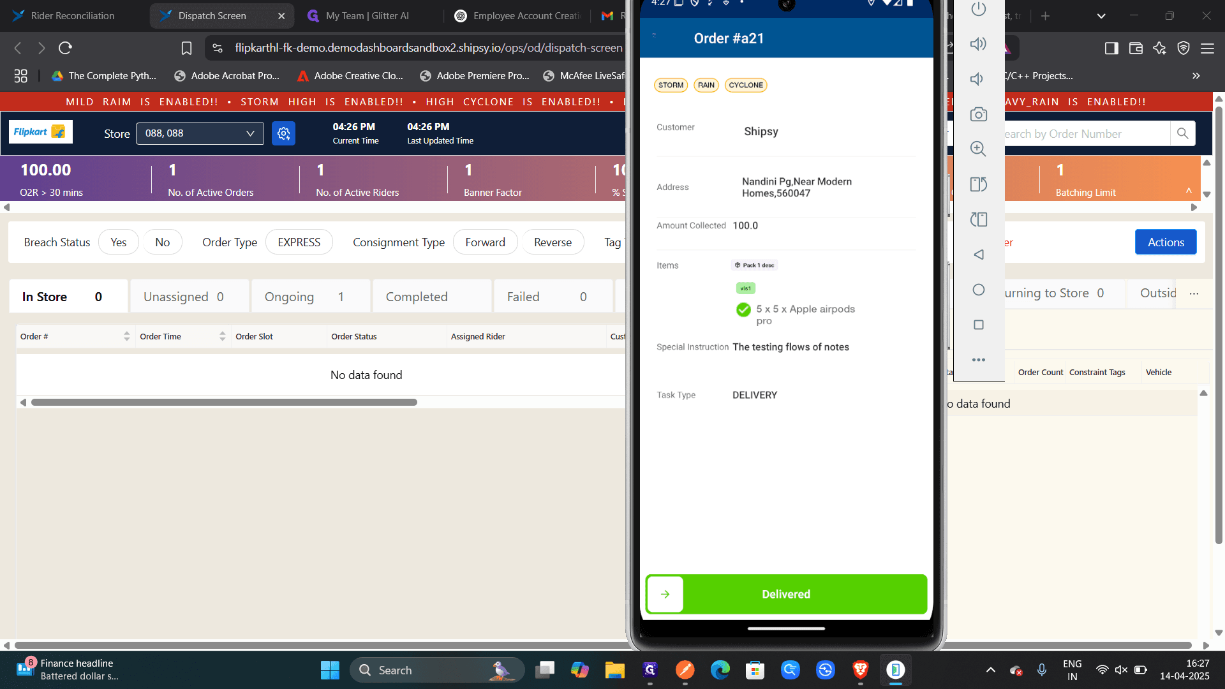This screenshot has height=689, width=1225.
Task: Switch to the Rider Reconciliation browser tab
Action: coord(73,16)
